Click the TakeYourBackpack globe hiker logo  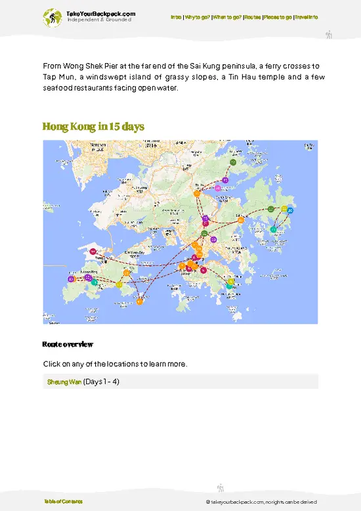(x=52, y=18)
